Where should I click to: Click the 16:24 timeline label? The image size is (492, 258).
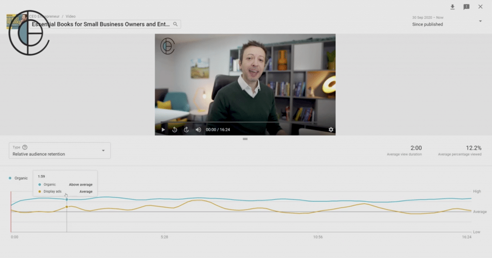coord(467,237)
